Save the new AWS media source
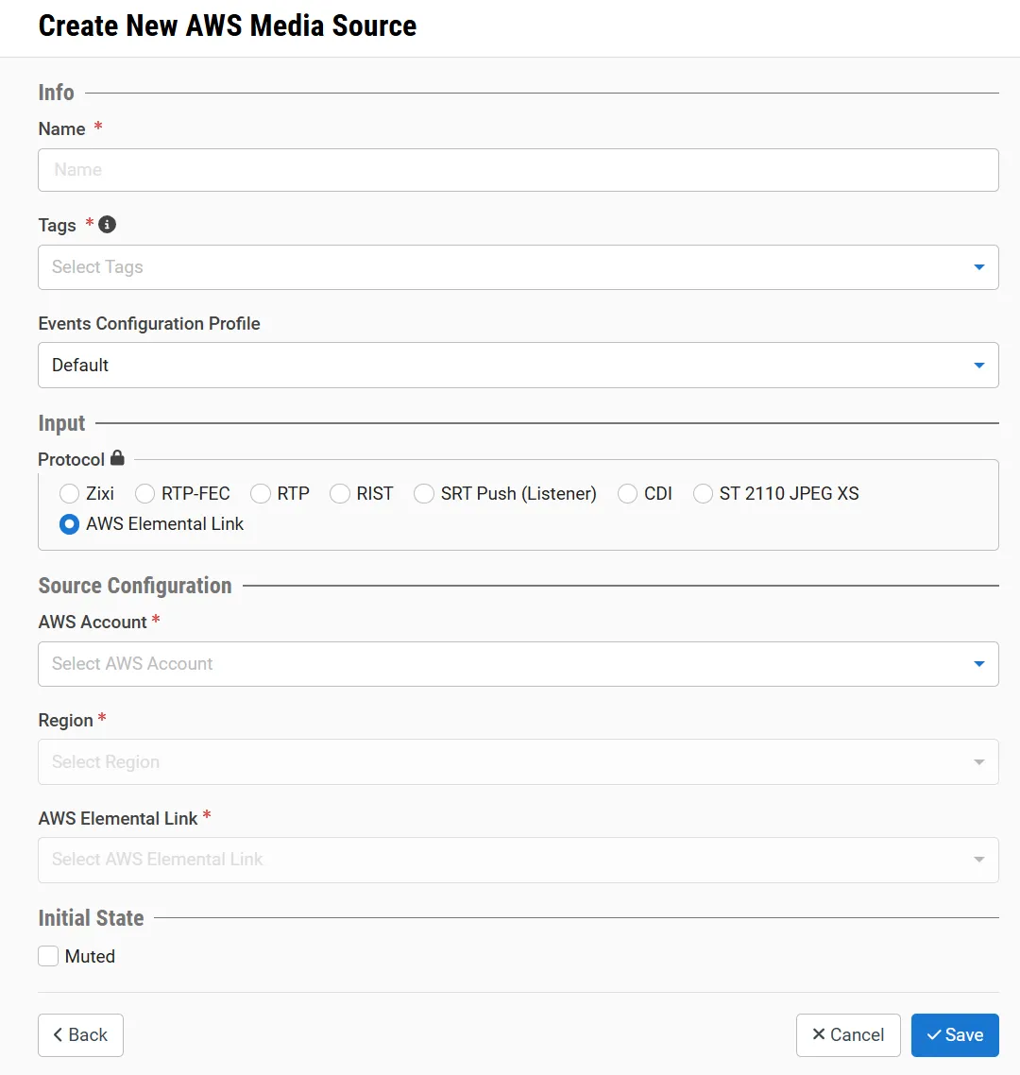The height and width of the screenshot is (1075, 1020). click(x=955, y=1035)
